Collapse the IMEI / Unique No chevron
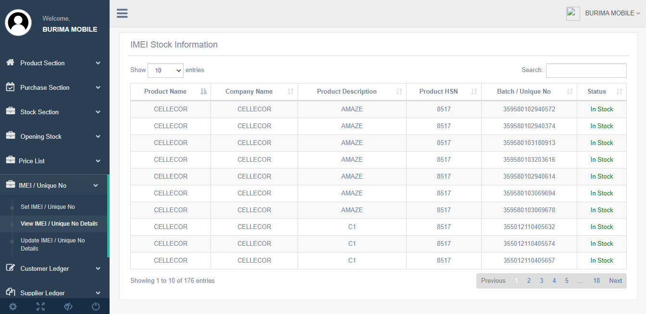This screenshot has height=314, width=646. click(x=96, y=185)
